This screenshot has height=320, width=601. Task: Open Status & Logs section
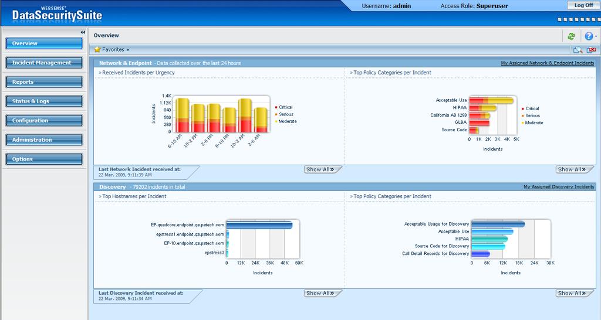coord(44,101)
